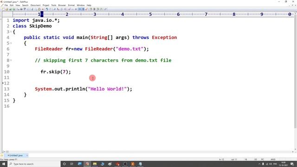Click the folder icon beside document tabs
Screen dimensions: 297x167
pyautogui.click(x=2, y=155)
